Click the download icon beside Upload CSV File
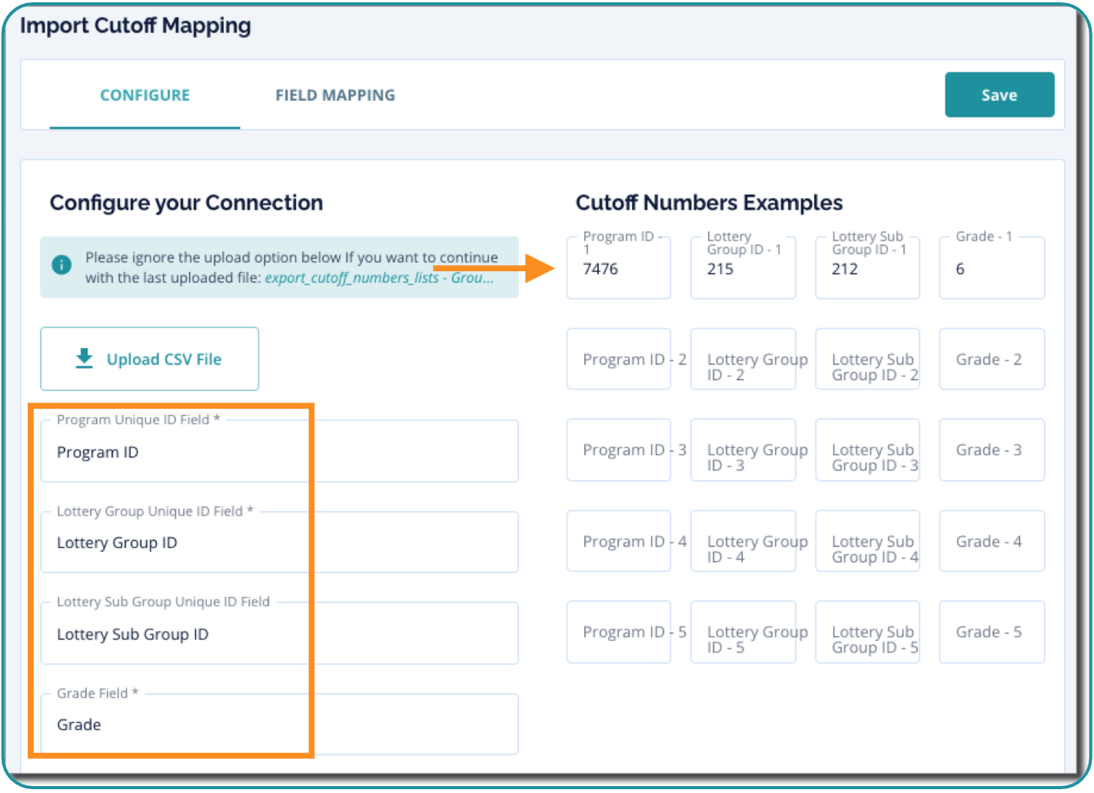 (x=85, y=358)
